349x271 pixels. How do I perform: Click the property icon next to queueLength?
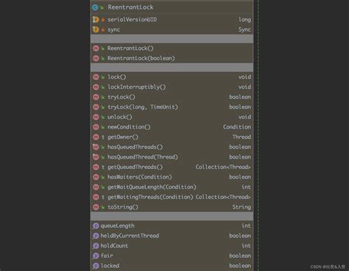point(96,225)
